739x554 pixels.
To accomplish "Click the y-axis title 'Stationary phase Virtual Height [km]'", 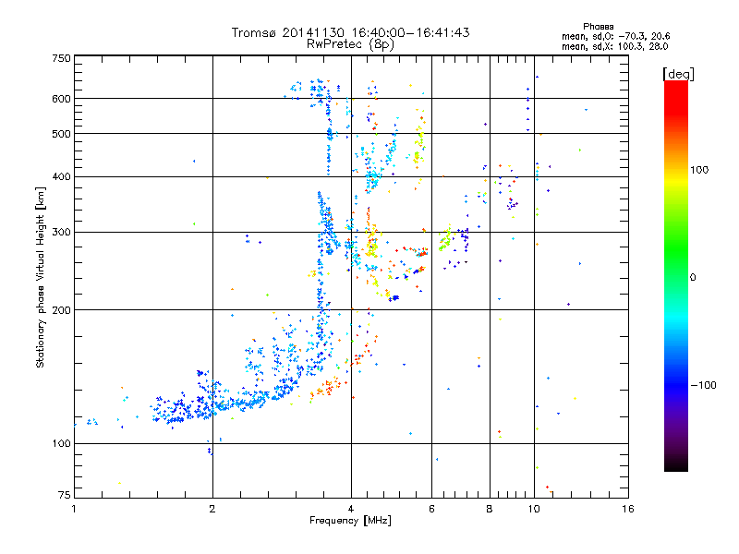I will [40, 277].
